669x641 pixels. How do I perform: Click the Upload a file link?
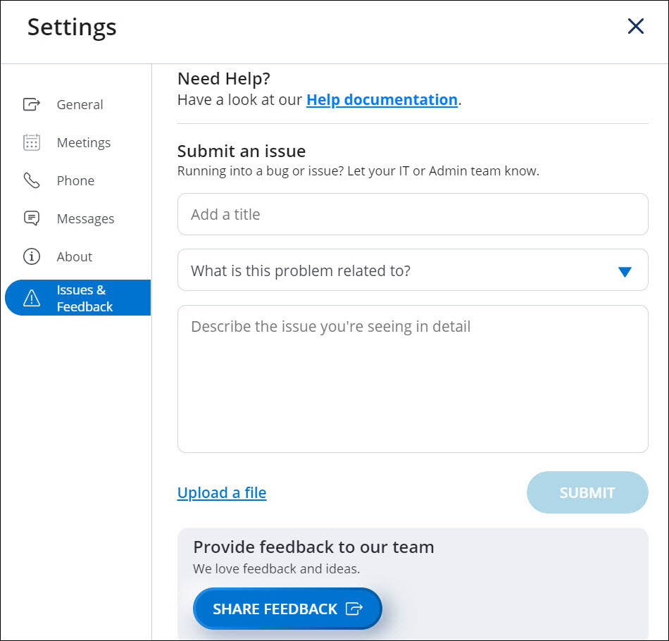[222, 492]
